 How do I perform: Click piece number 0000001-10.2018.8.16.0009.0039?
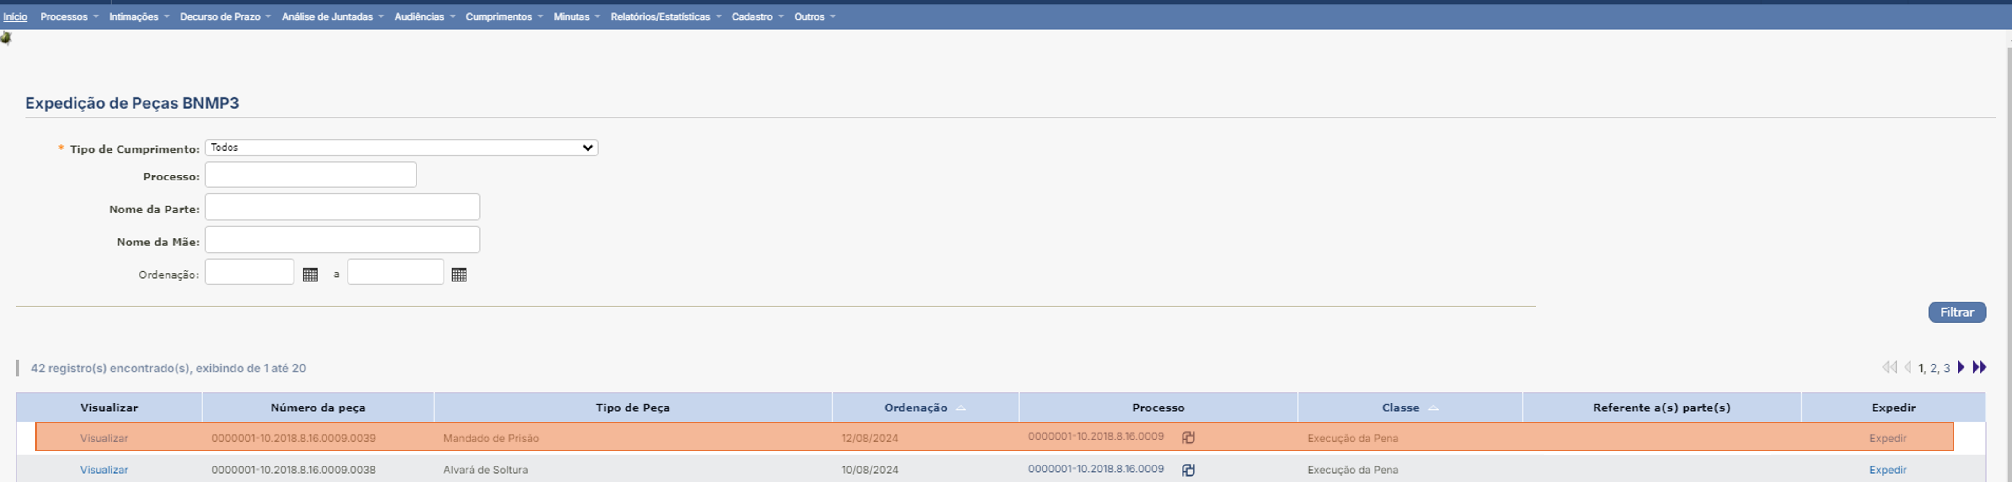(293, 438)
